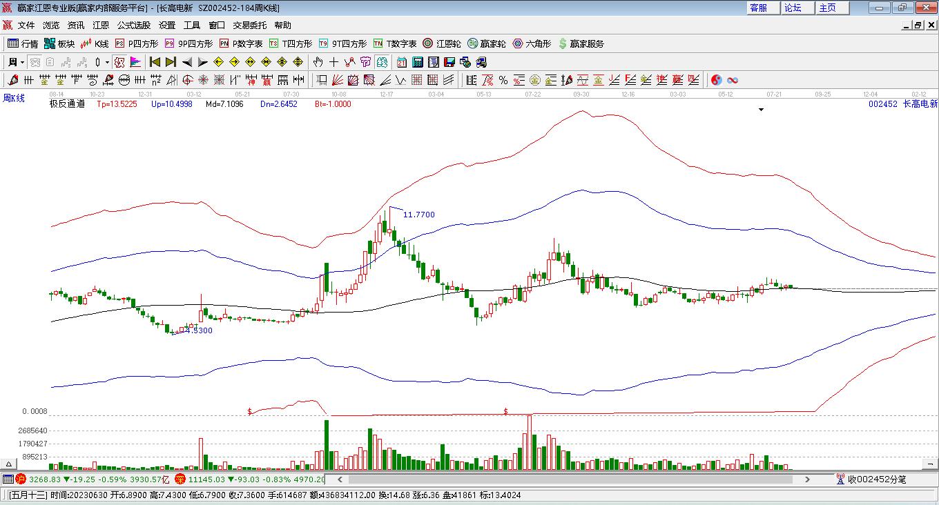Jump to first bar with skip-to-start icon
The image size is (939, 505).
coord(155,62)
